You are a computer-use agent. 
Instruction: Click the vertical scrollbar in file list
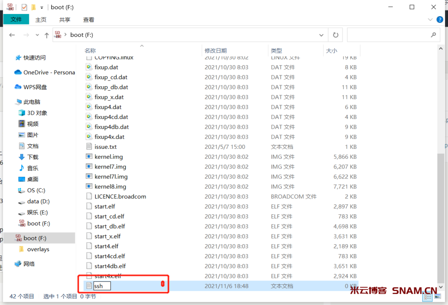click(x=441, y=214)
